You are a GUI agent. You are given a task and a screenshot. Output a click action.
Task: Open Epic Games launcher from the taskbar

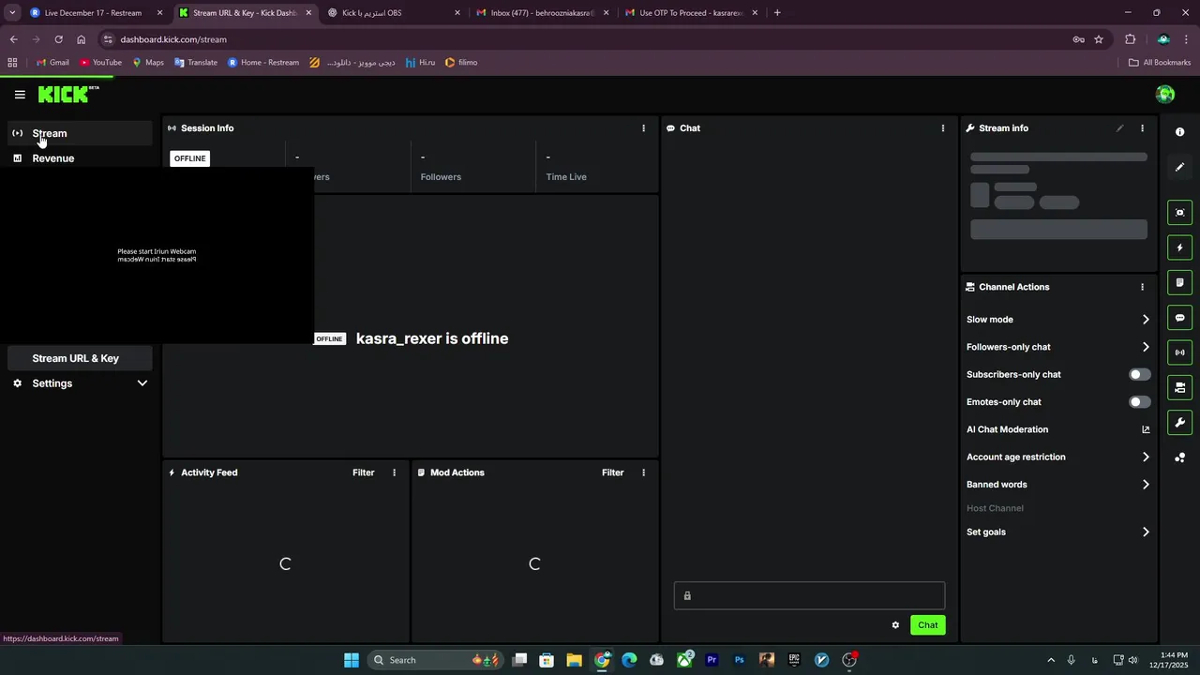[x=794, y=660]
